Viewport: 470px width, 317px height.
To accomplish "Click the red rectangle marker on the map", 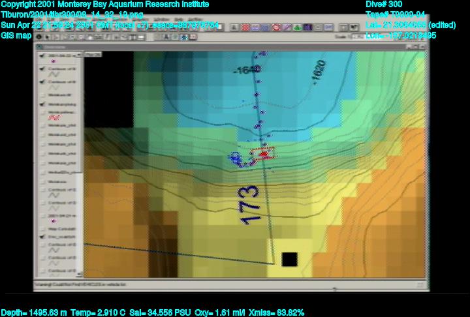I will tap(264, 154).
